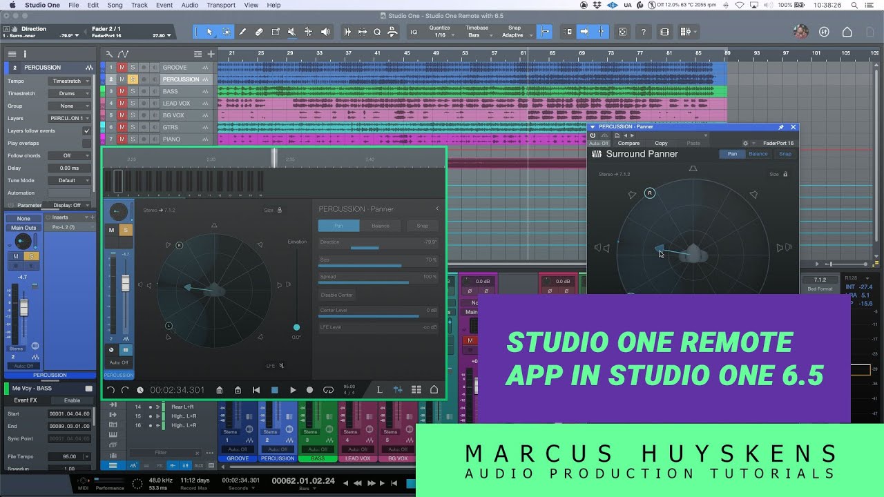Mute the BASS track
884x497 pixels.
[x=122, y=91]
